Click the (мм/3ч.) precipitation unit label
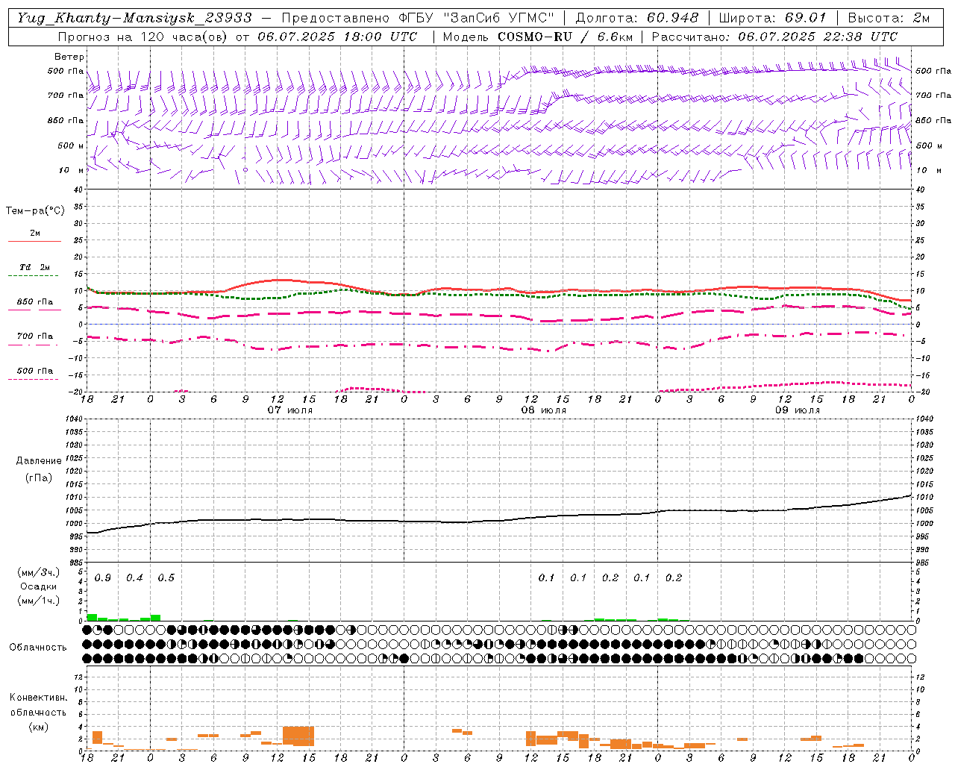Viewport: 955px width, 764px height. 37,572
